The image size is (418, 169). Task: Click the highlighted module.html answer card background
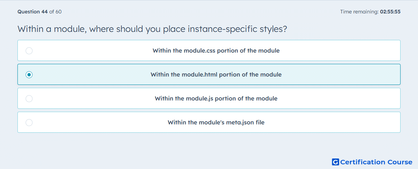[341, 74]
